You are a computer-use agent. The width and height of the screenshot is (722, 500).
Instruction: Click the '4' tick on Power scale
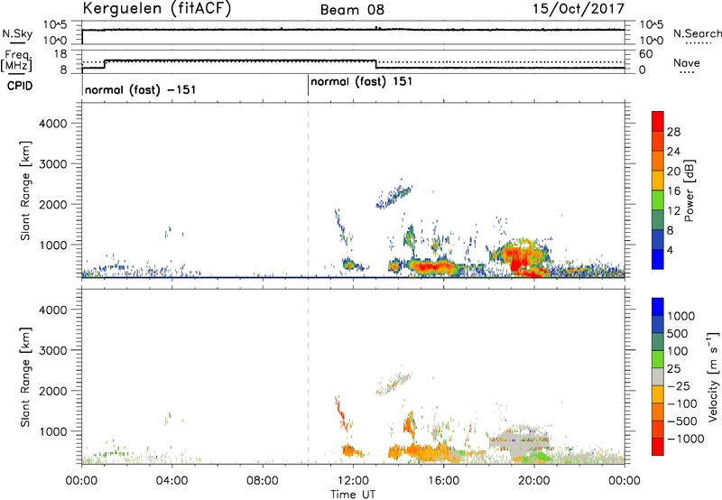[x=670, y=250]
